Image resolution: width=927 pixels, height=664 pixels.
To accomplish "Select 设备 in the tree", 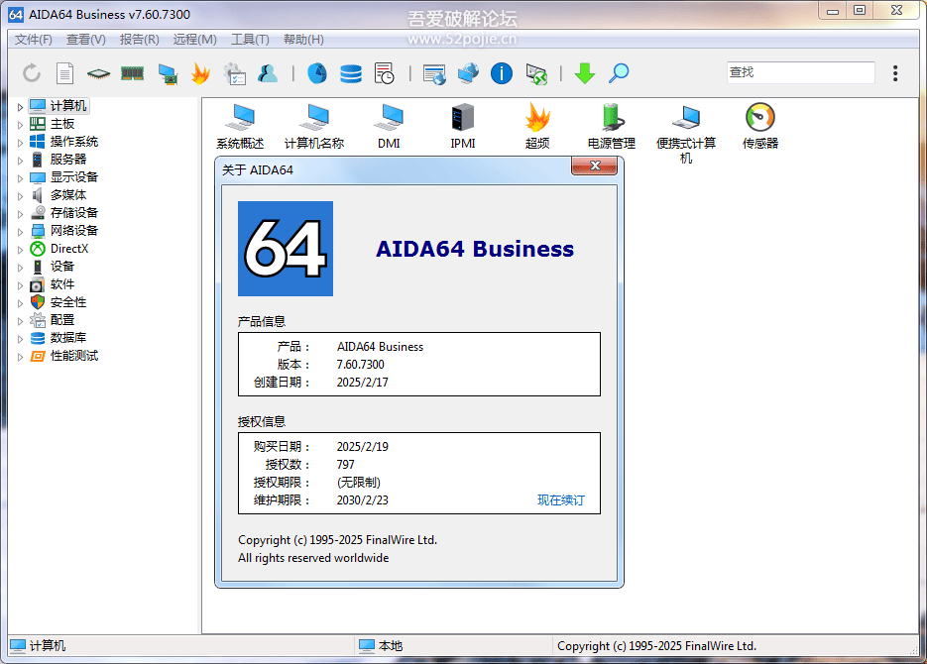I will (x=62, y=267).
